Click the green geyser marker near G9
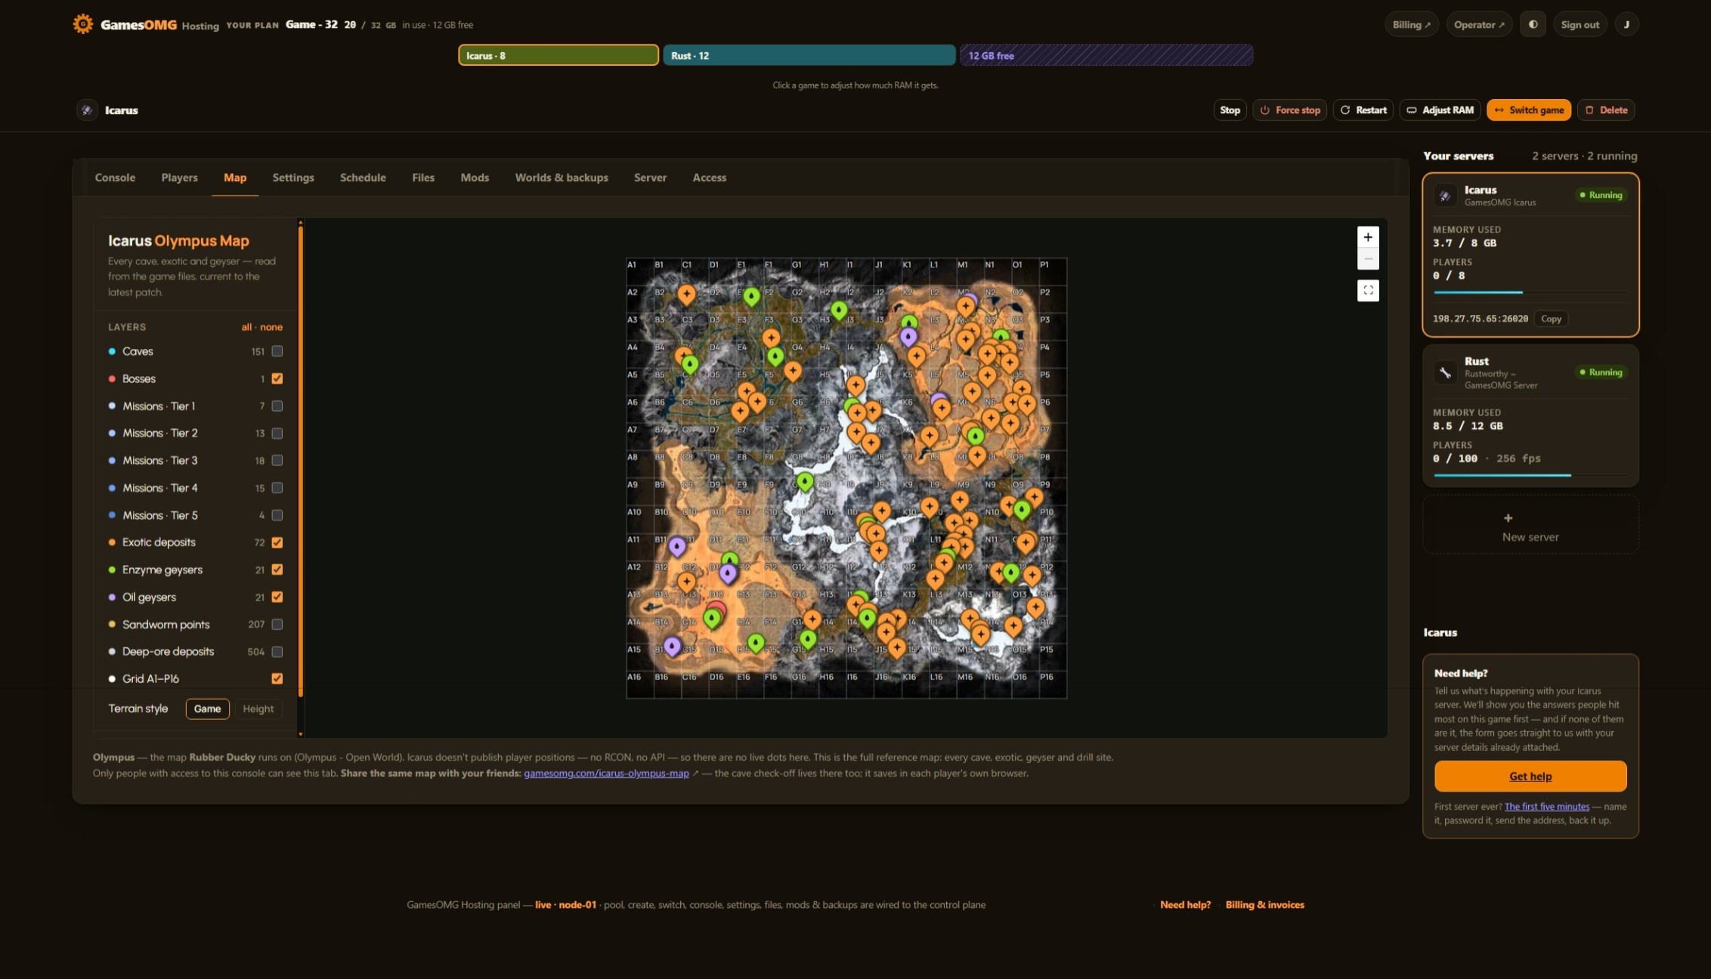1711x979 pixels. click(x=806, y=481)
